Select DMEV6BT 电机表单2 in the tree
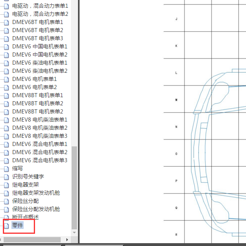 (37, 30)
